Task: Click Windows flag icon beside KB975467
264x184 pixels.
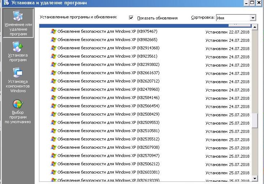Action: click(x=53, y=31)
